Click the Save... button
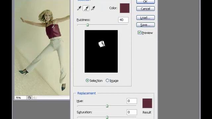The width and height of the screenshot is (212, 119). pyautogui.click(x=145, y=25)
